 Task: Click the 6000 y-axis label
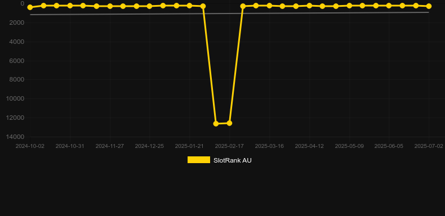click(17, 61)
